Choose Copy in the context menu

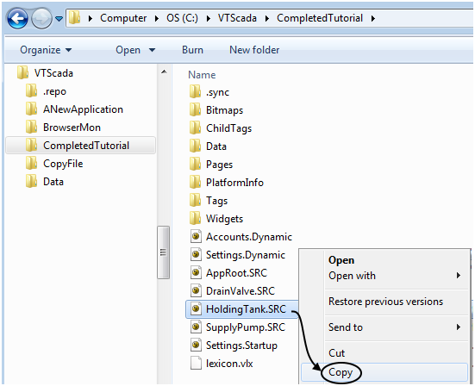(x=384, y=372)
